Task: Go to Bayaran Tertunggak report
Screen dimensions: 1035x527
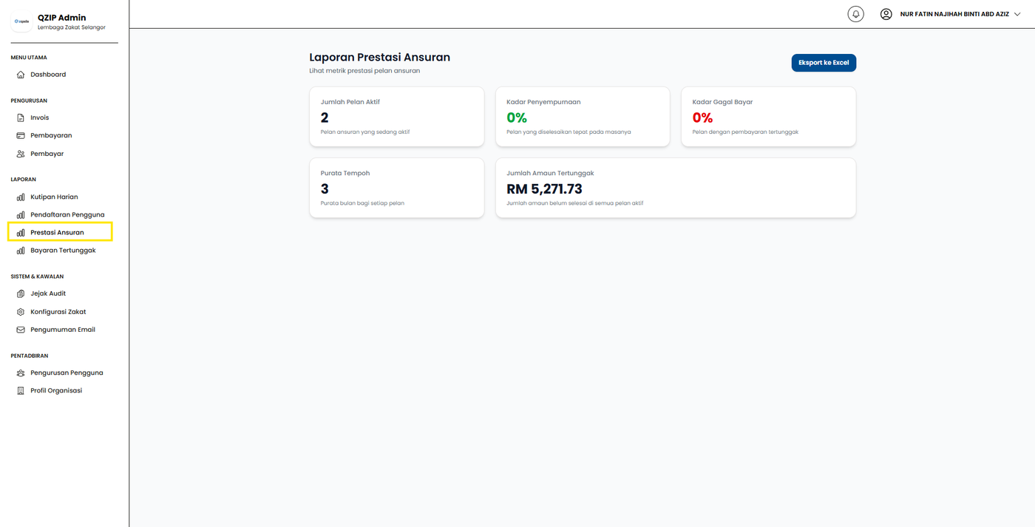Action: click(63, 251)
